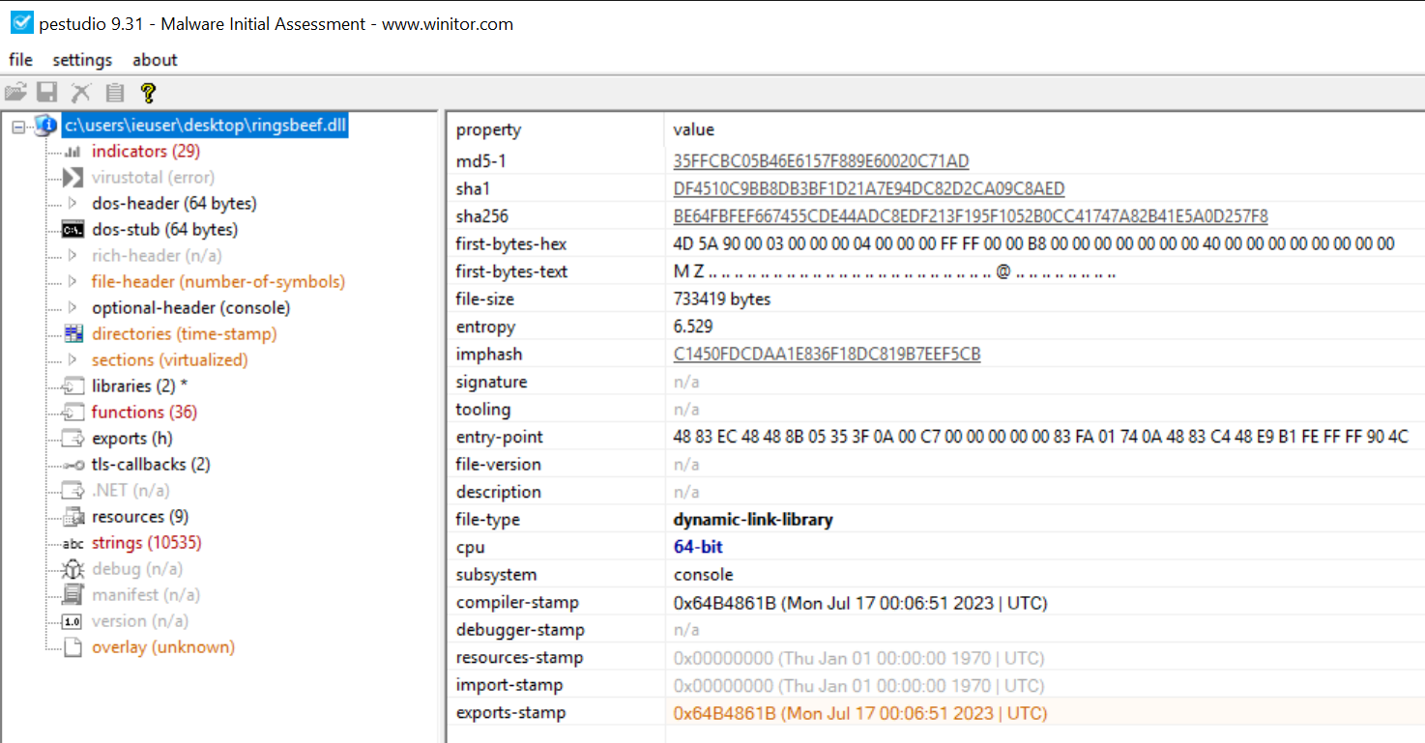The width and height of the screenshot is (1425, 743).
Task: Click the value column header
Action: point(694,129)
